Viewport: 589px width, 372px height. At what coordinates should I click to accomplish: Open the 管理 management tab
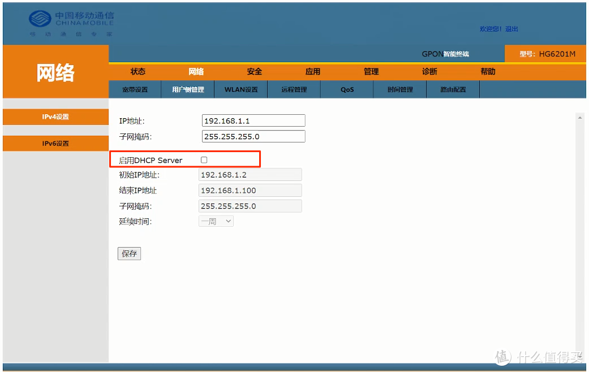point(371,72)
